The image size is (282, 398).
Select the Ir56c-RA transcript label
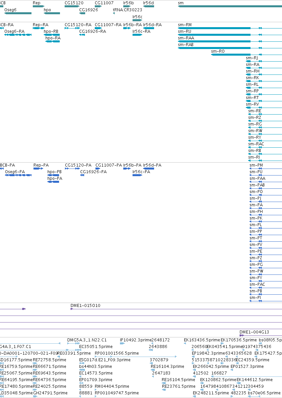point(141,31)
